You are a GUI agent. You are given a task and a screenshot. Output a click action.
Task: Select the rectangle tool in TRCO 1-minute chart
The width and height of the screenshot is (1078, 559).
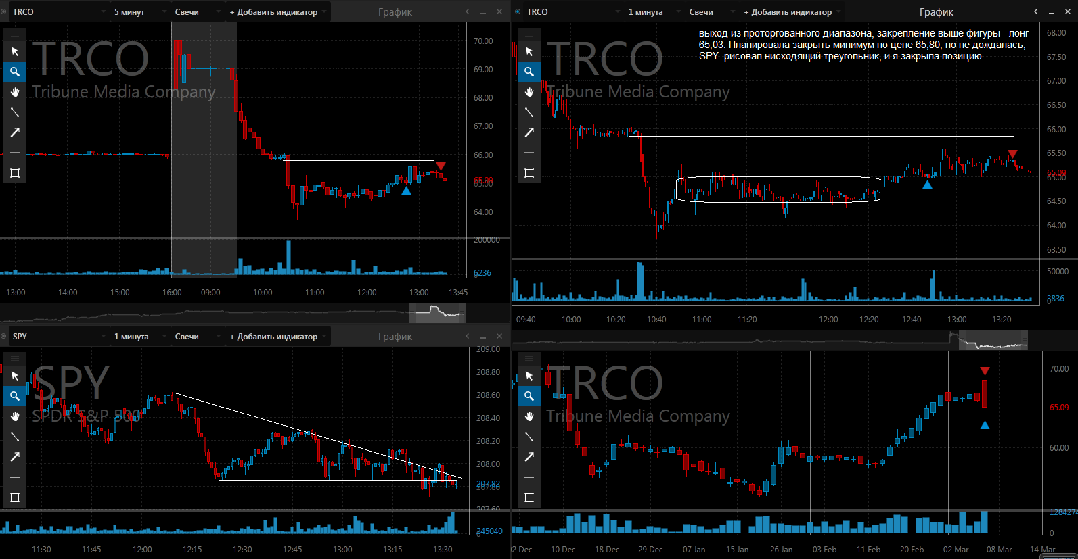coord(529,173)
